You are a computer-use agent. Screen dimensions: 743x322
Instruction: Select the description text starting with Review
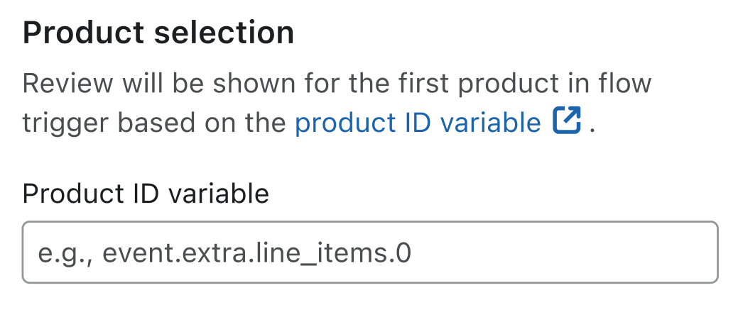[x=337, y=84]
